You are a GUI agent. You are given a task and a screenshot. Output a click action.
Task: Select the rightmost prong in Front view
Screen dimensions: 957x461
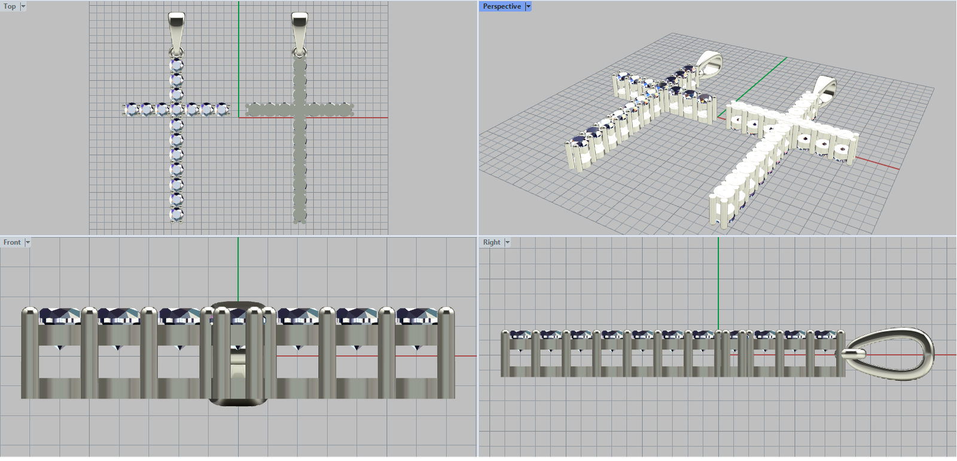pyautogui.click(x=446, y=352)
